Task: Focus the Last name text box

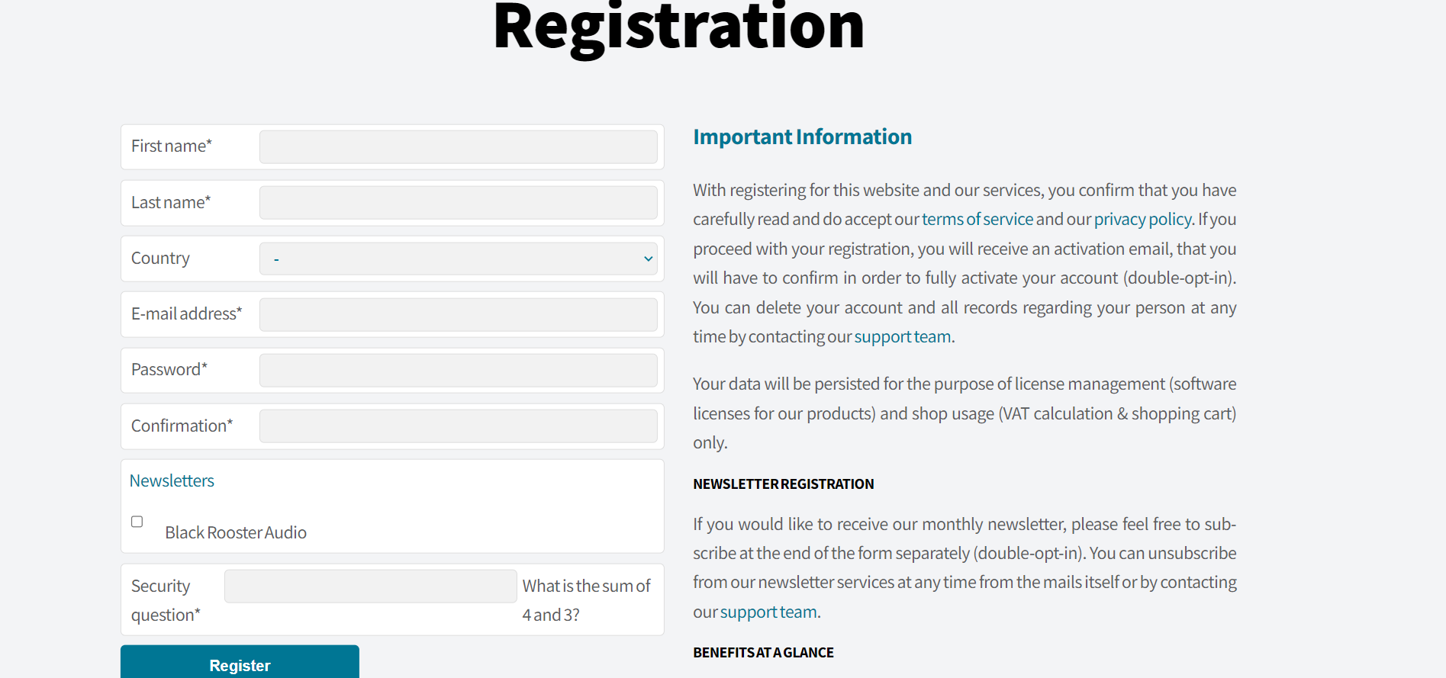Action: (458, 203)
